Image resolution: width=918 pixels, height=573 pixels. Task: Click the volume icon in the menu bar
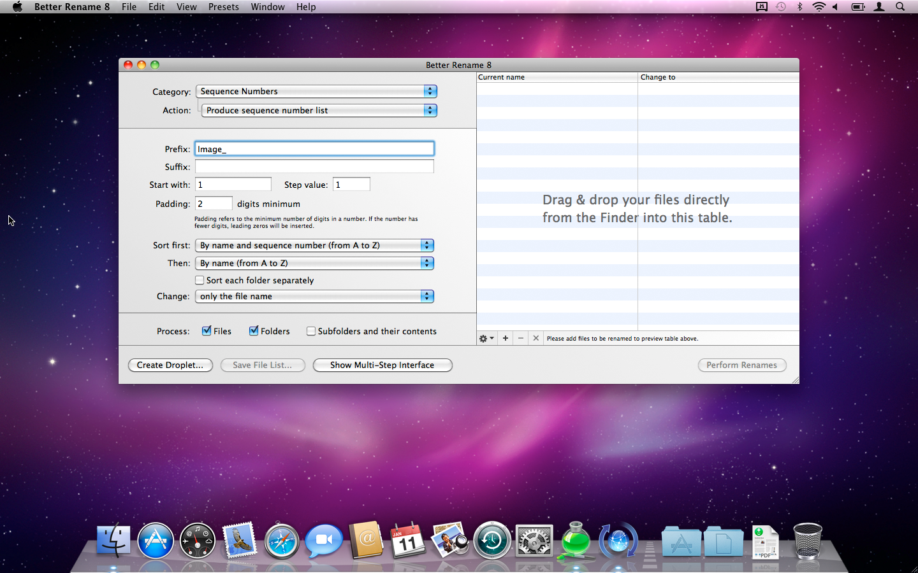click(836, 6)
